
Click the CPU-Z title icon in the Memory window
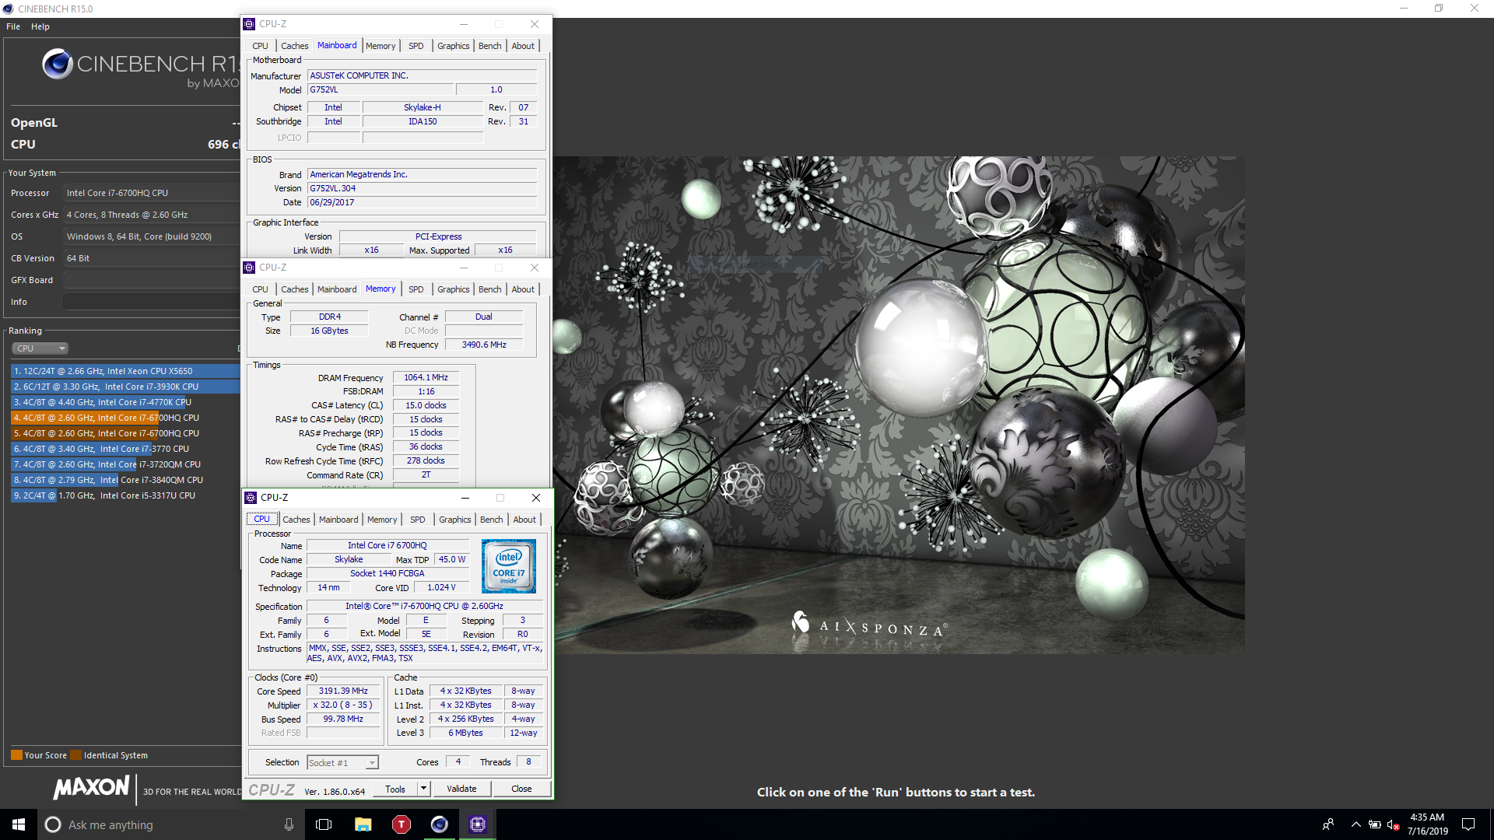[249, 268]
